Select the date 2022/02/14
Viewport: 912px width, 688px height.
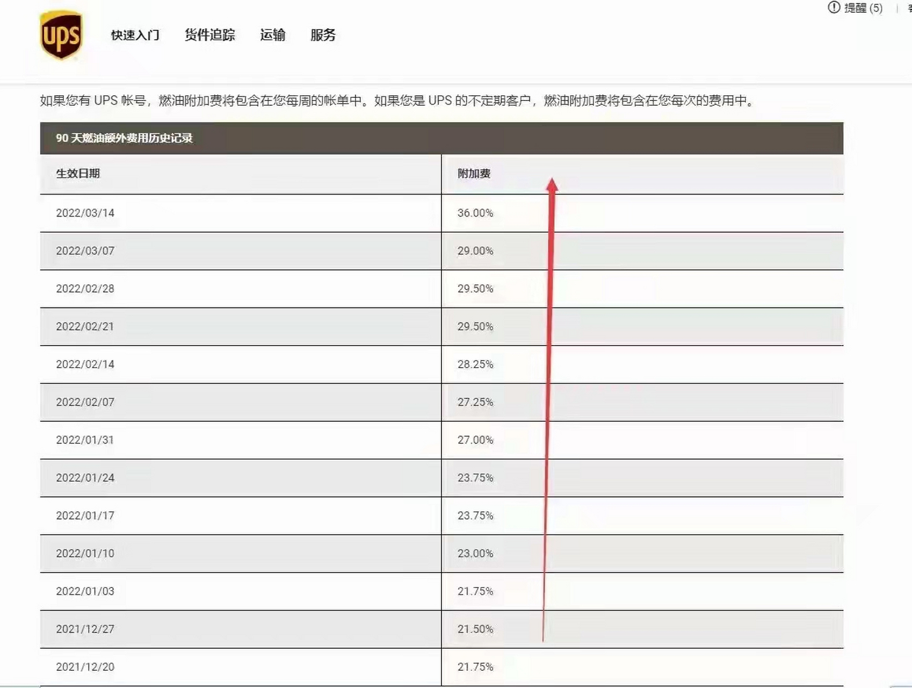[85, 364]
